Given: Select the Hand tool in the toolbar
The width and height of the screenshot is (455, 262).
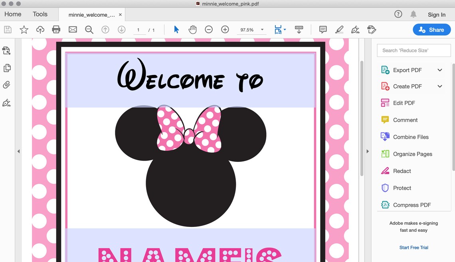Looking at the screenshot, I should pos(193,30).
